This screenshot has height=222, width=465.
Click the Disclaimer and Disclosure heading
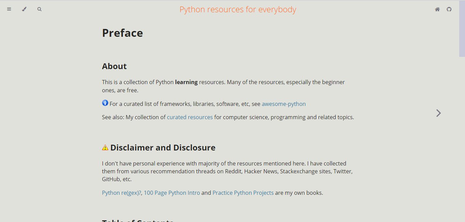point(163,147)
